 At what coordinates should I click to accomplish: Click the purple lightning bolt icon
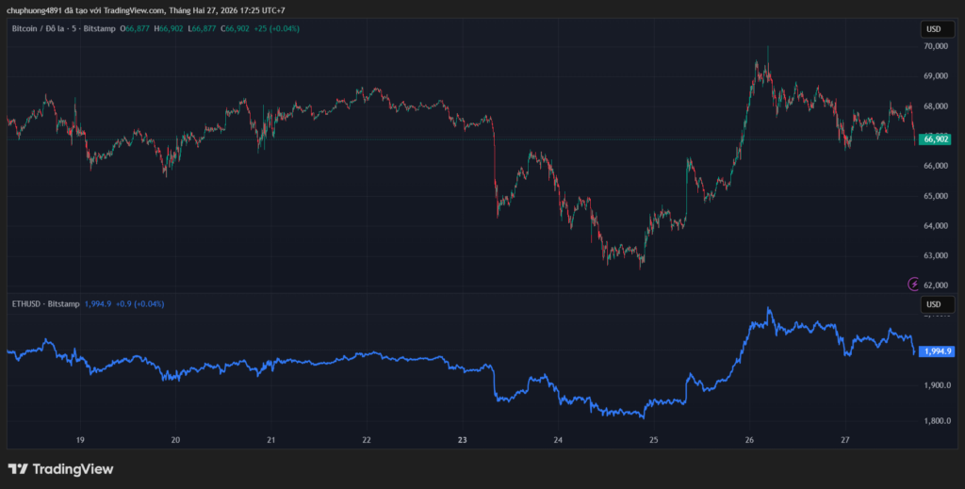point(912,284)
